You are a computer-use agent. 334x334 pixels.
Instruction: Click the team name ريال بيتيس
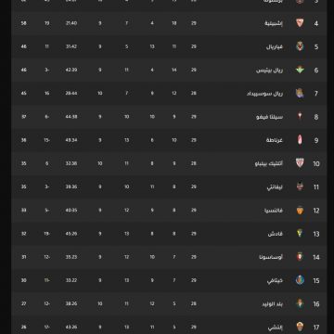[269, 71]
